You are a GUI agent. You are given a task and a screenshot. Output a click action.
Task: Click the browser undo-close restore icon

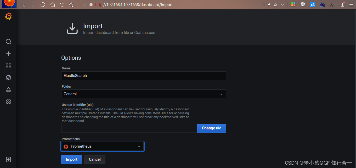tap(62, 5)
